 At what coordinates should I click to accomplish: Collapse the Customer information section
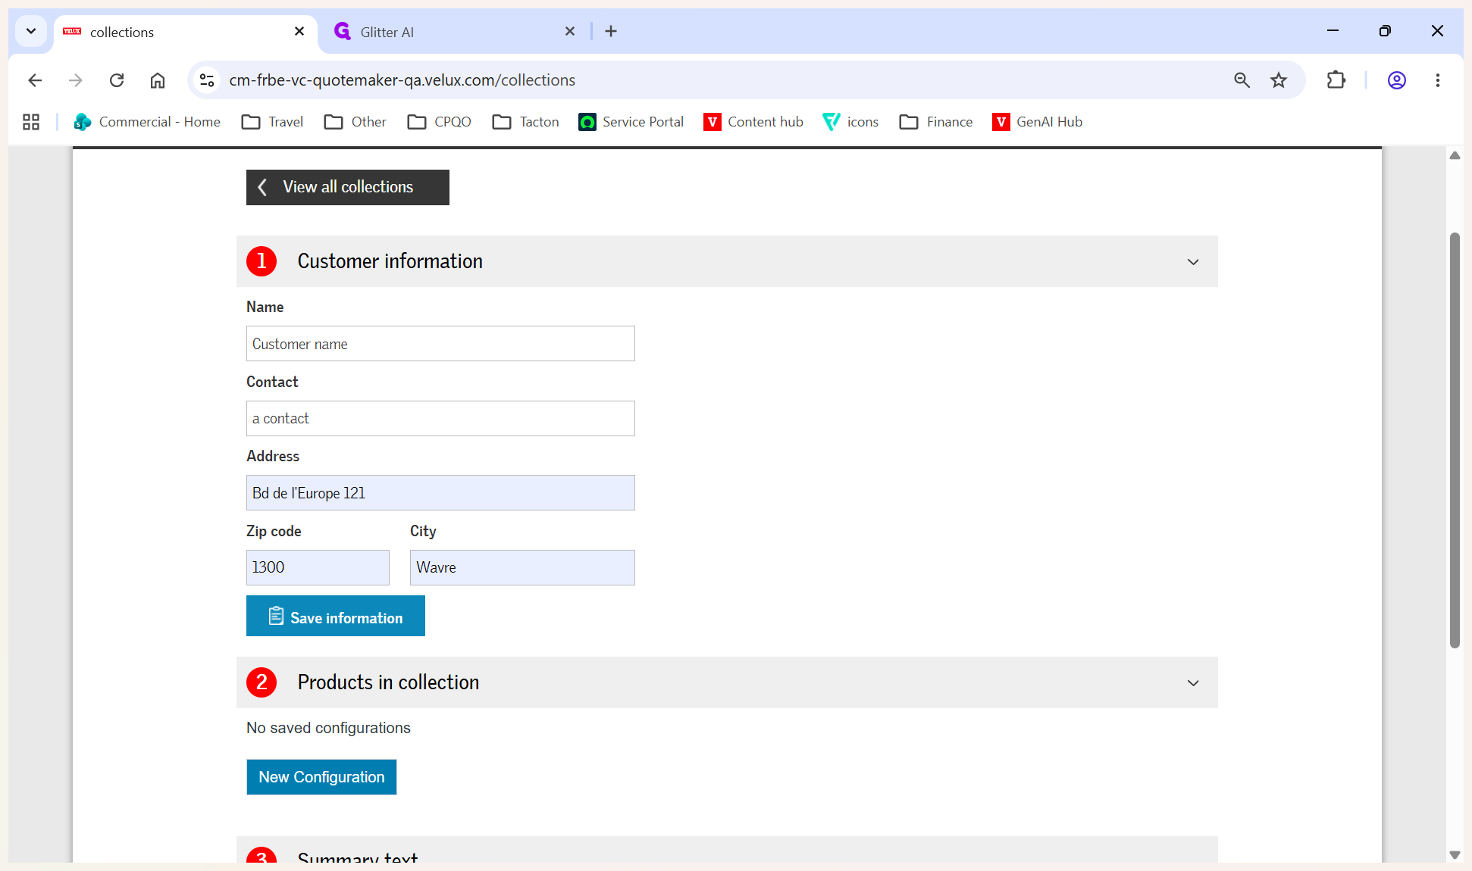coord(1193,261)
